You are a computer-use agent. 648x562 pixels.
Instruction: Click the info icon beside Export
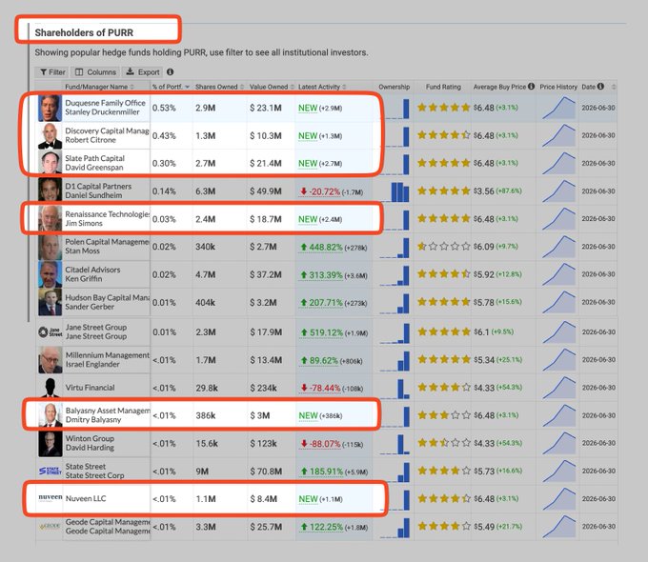tap(170, 71)
